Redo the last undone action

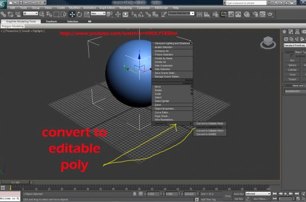(33, 3)
